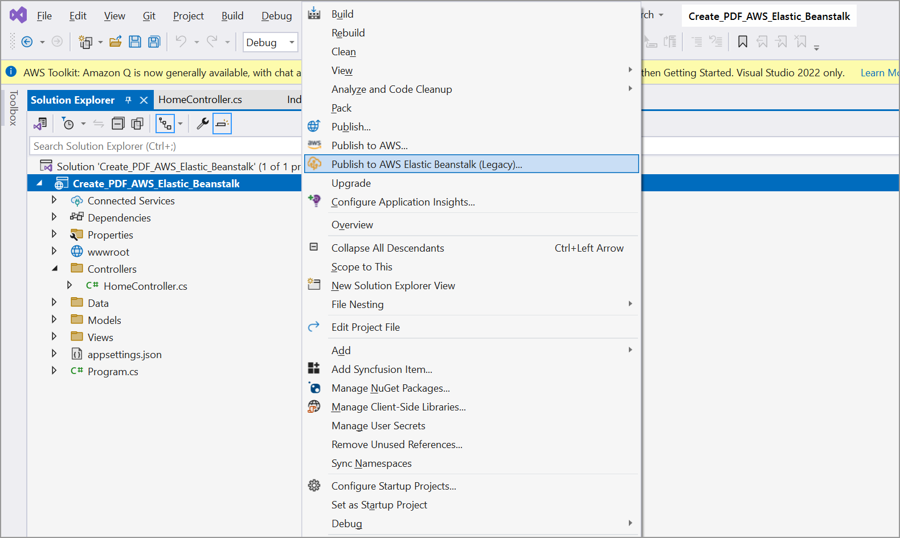Switch to the HomeController.cs tab
Screen dimensions: 900x538
pos(201,100)
